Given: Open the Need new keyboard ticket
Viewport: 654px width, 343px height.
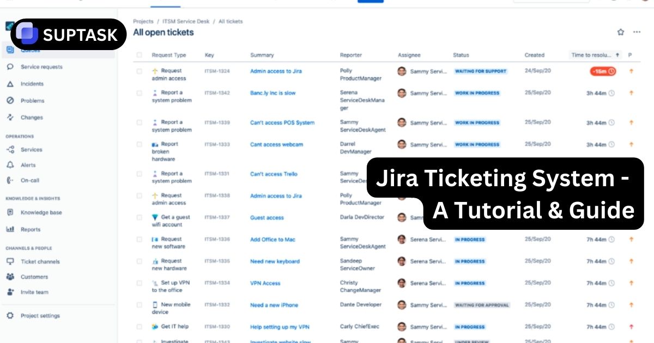Looking at the screenshot, I should pyautogui.click(x=275, y=261).
